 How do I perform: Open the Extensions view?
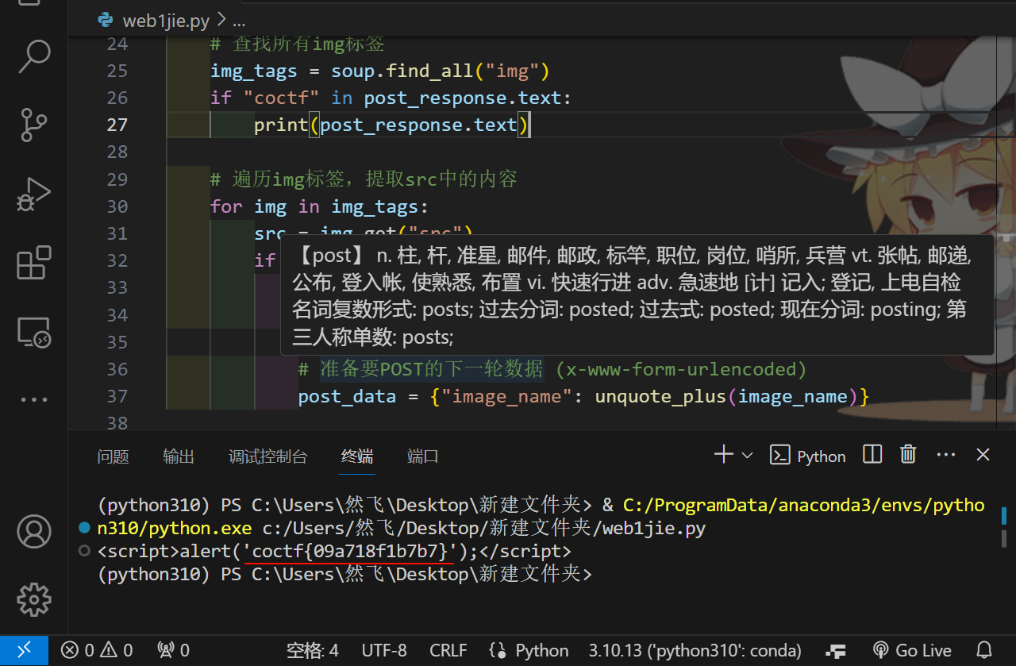point(33,263)
